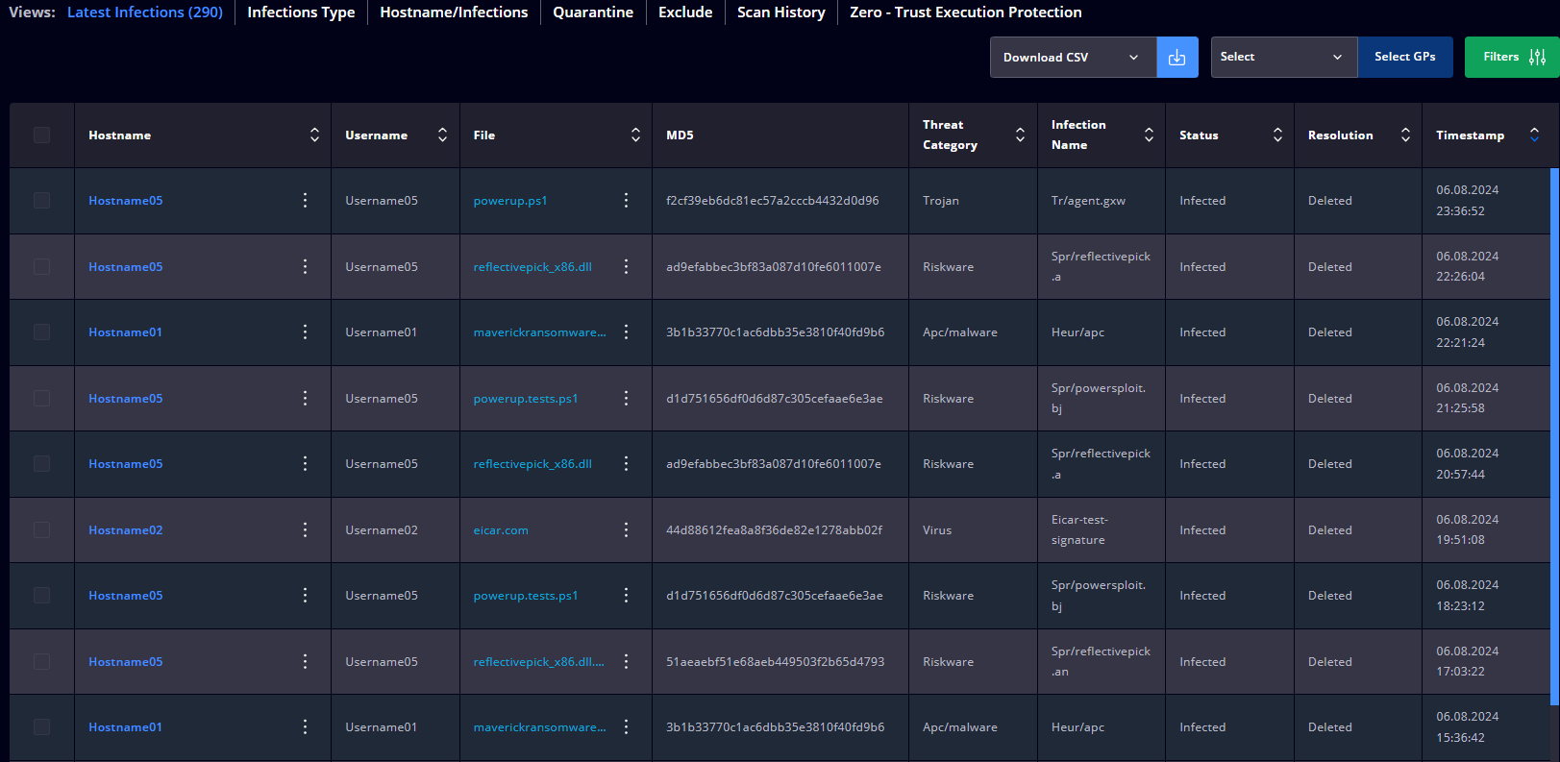Check the row at 15:36:42 checkbox
Viewport: 1560px width, 762px height.
41,726
